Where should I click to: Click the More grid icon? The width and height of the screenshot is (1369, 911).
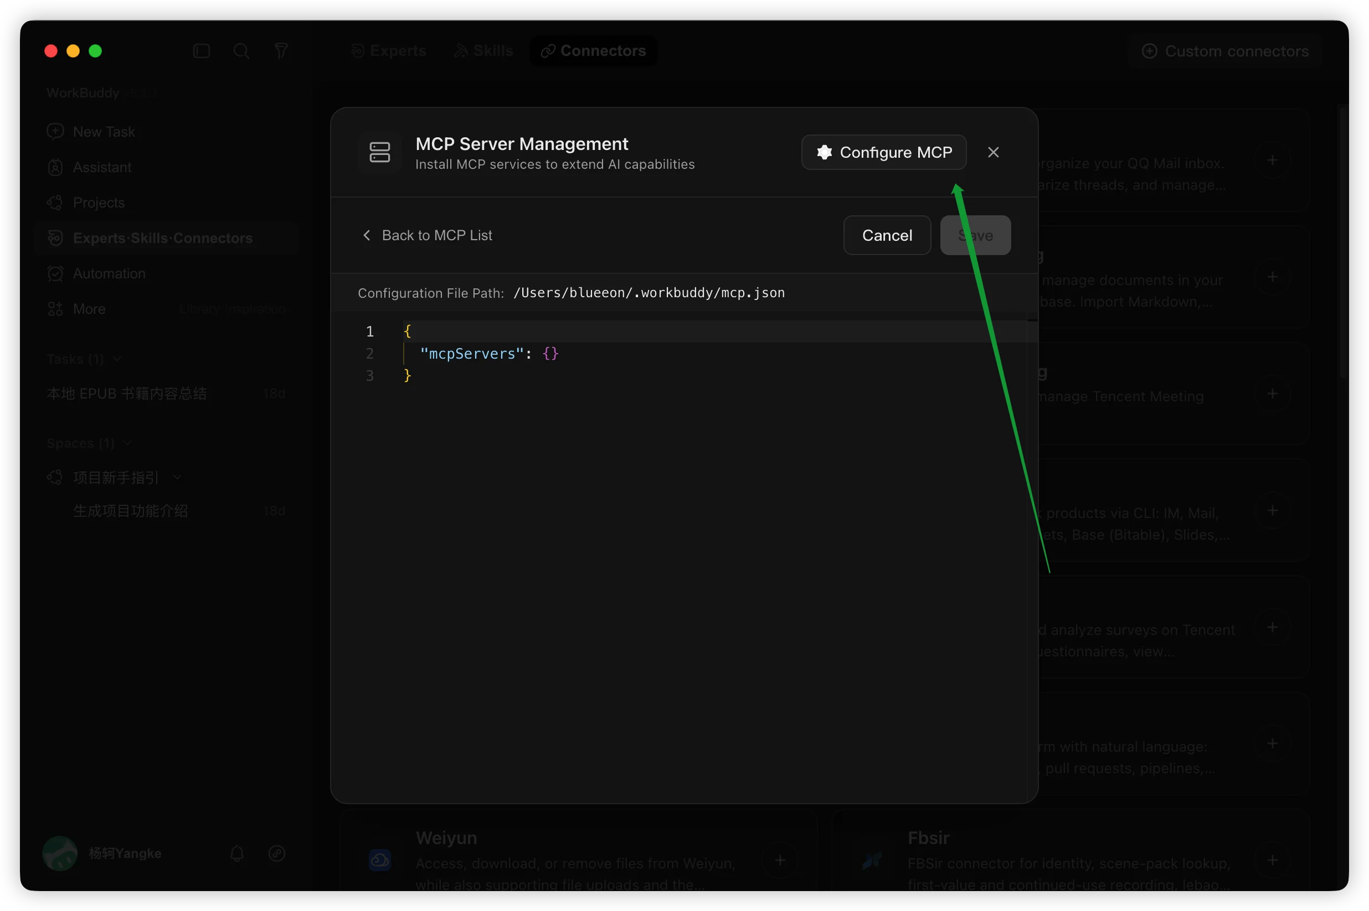coord(55,309)
